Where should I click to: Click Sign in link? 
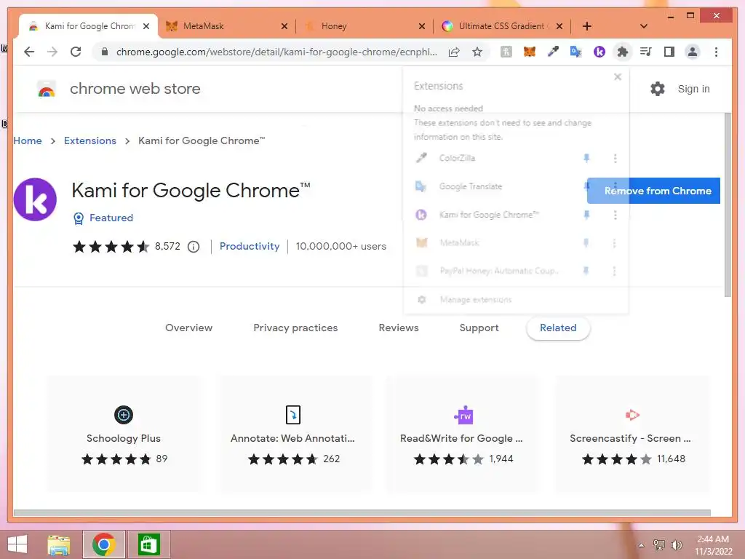[x=693, y=89]
